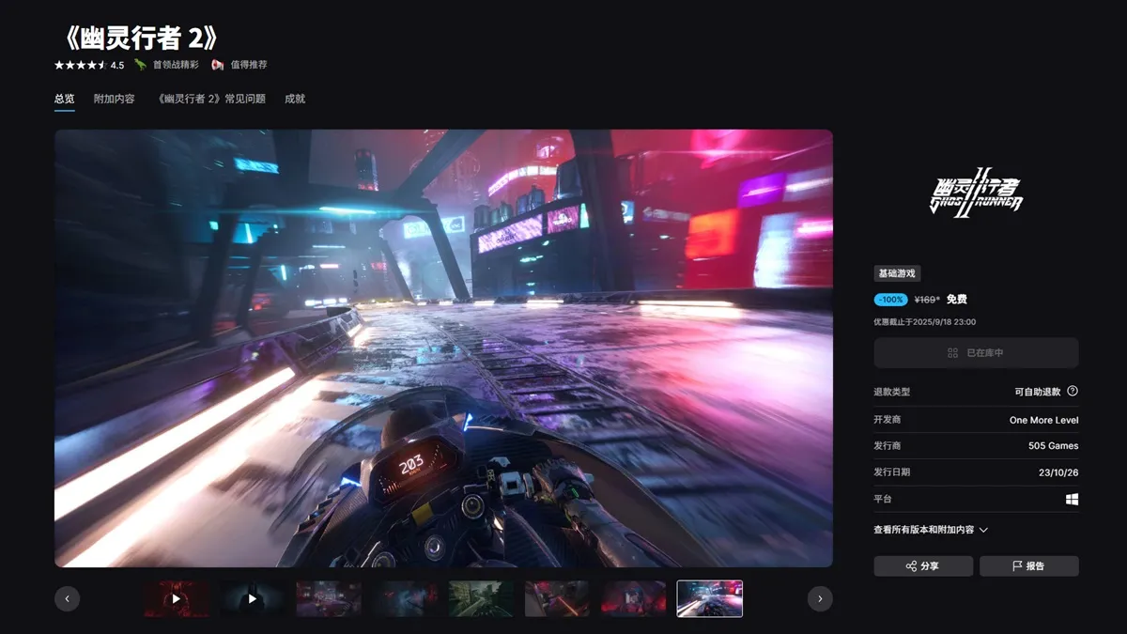This screenshot has height=634, width=1127.
Task: Click the ¥169 original price
Action: 927,300
